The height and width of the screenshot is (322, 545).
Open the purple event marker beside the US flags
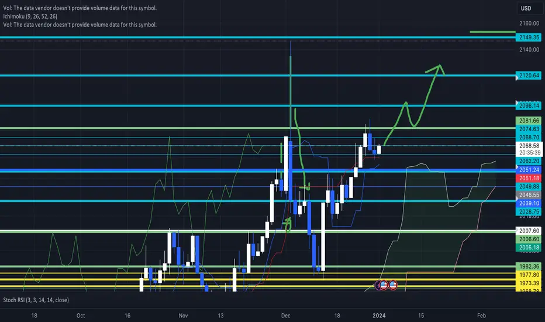click(378, 286)
